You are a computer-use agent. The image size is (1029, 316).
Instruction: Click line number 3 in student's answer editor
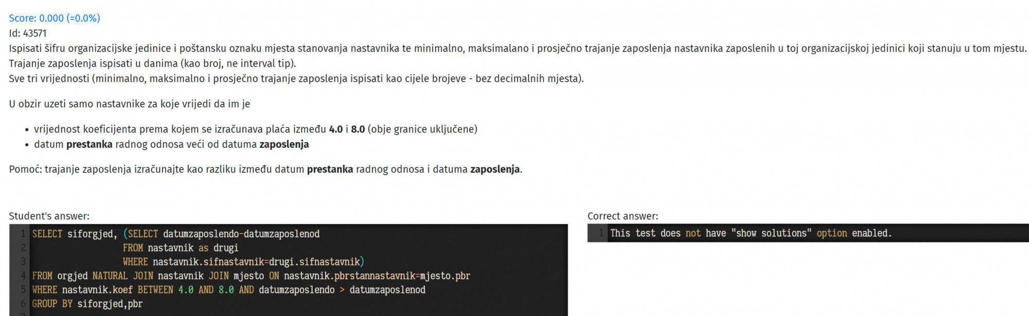pyautogui.click(x=23, y=262)
